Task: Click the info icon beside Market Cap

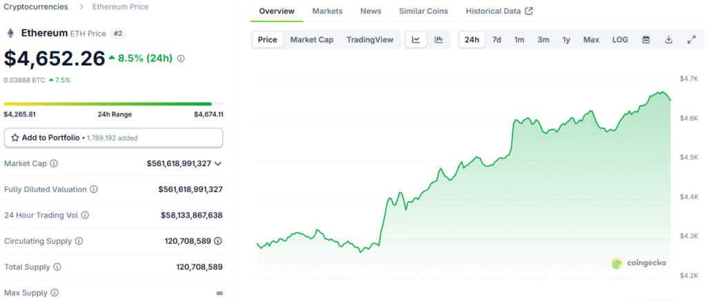Action: (54, 164)
